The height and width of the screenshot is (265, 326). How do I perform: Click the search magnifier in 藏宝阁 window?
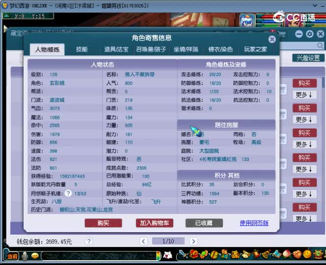(x=320, y=45)
